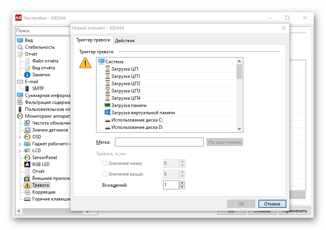
Task: Select Использование диска D: row
Action: click(166, 127)
